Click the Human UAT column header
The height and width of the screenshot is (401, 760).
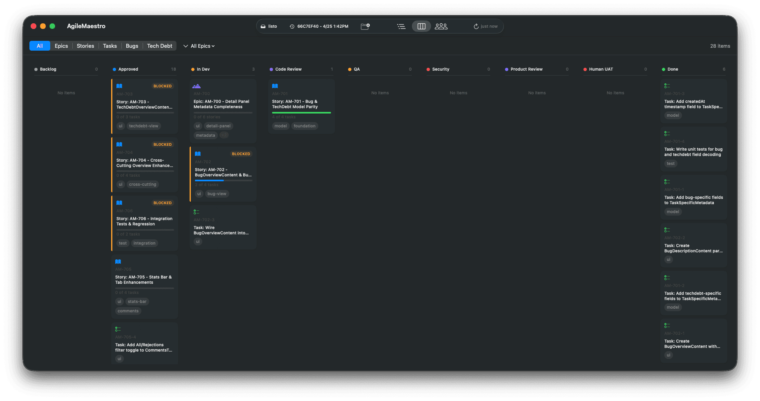(615, 69)
